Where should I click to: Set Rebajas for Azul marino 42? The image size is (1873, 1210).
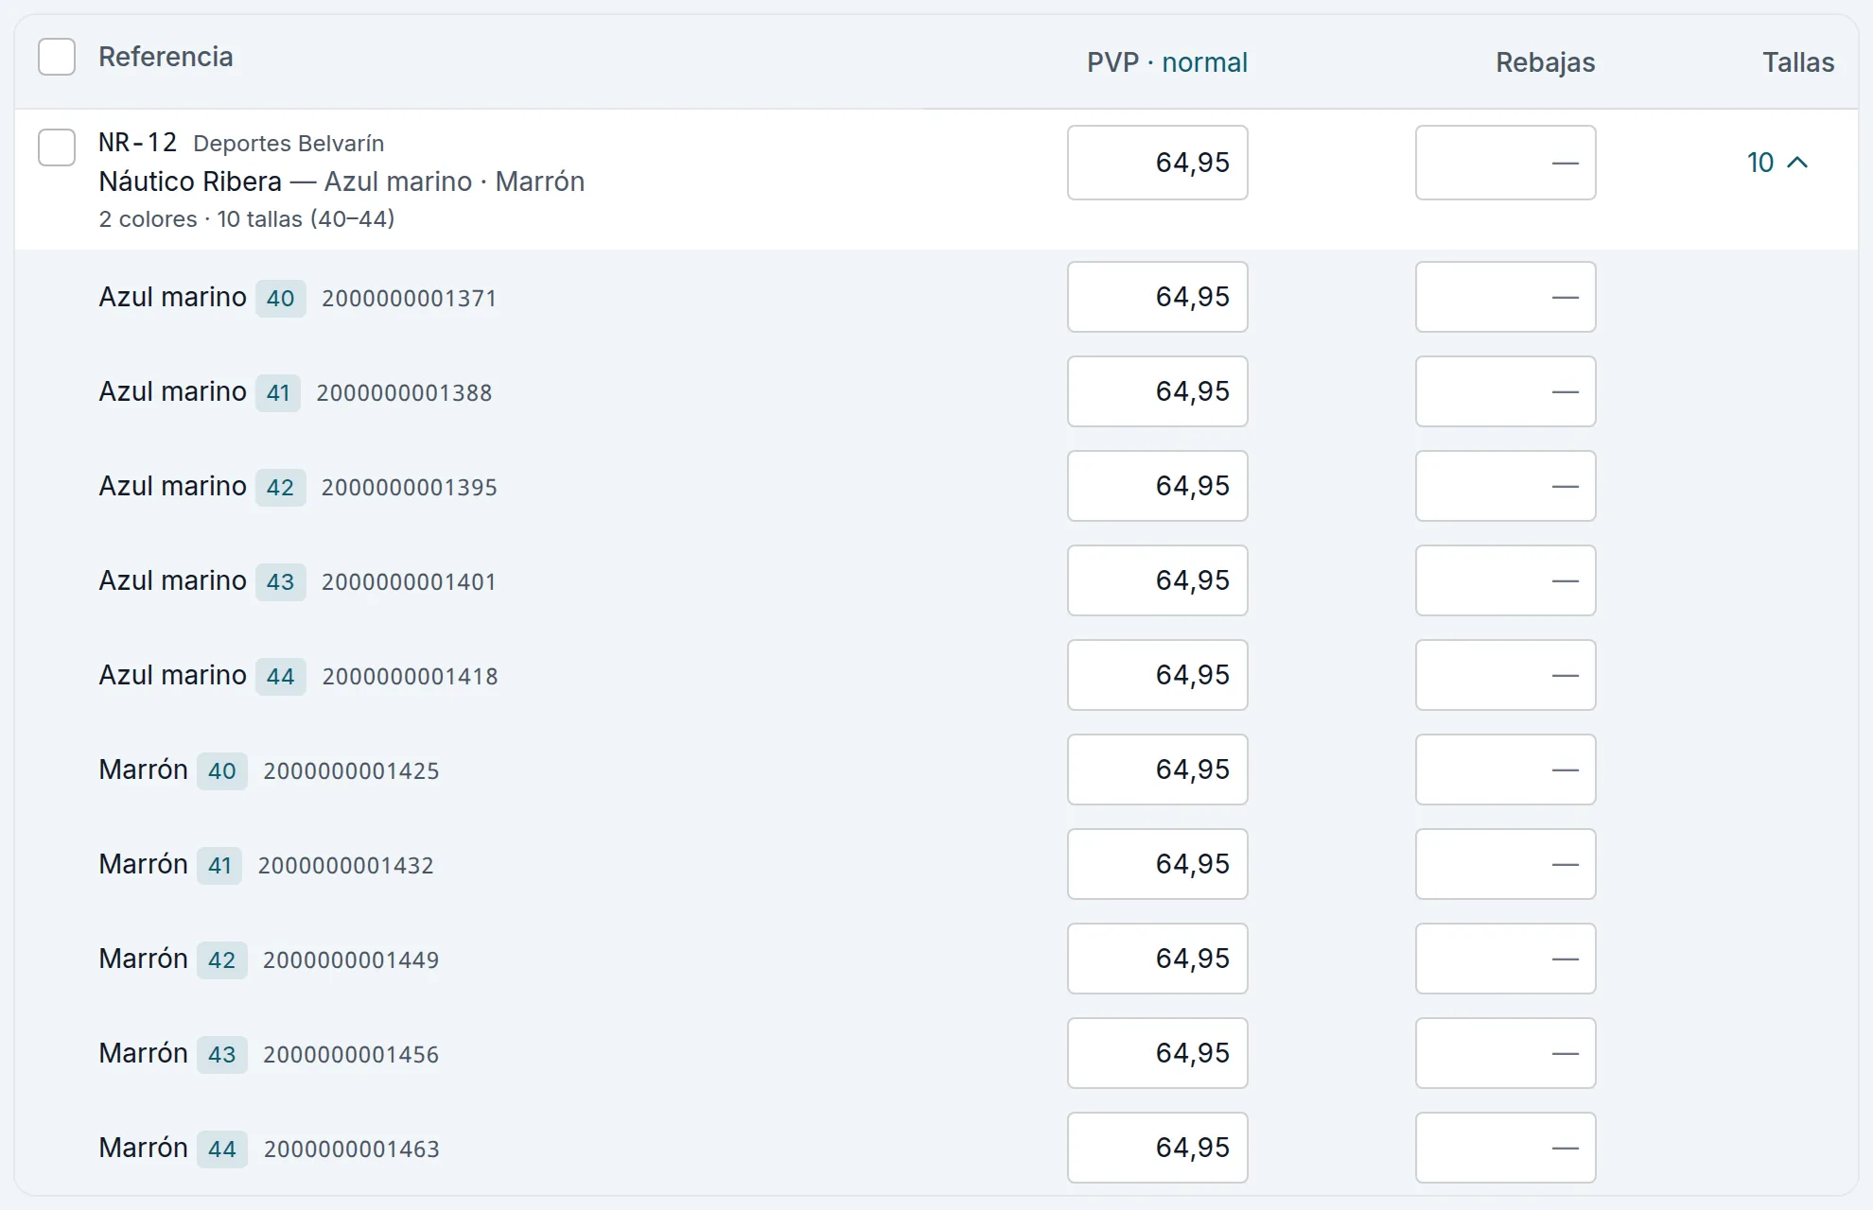point(1506,486)
